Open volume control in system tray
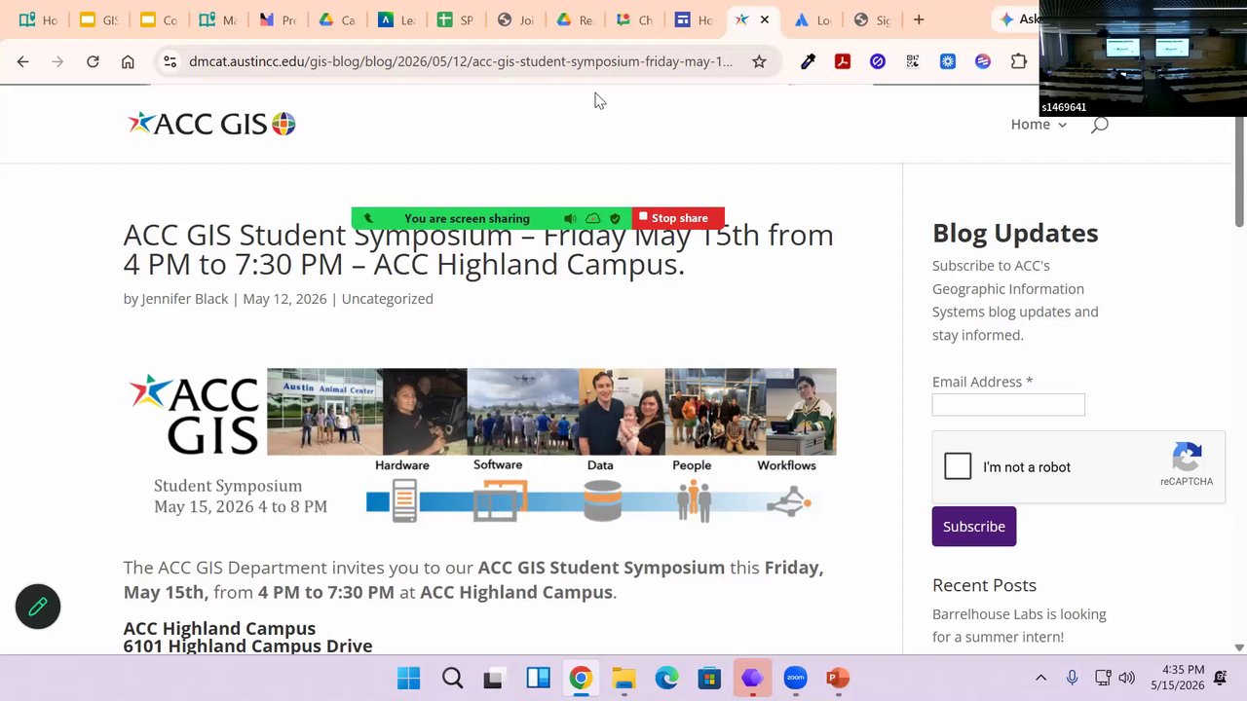 [1127, 678]
